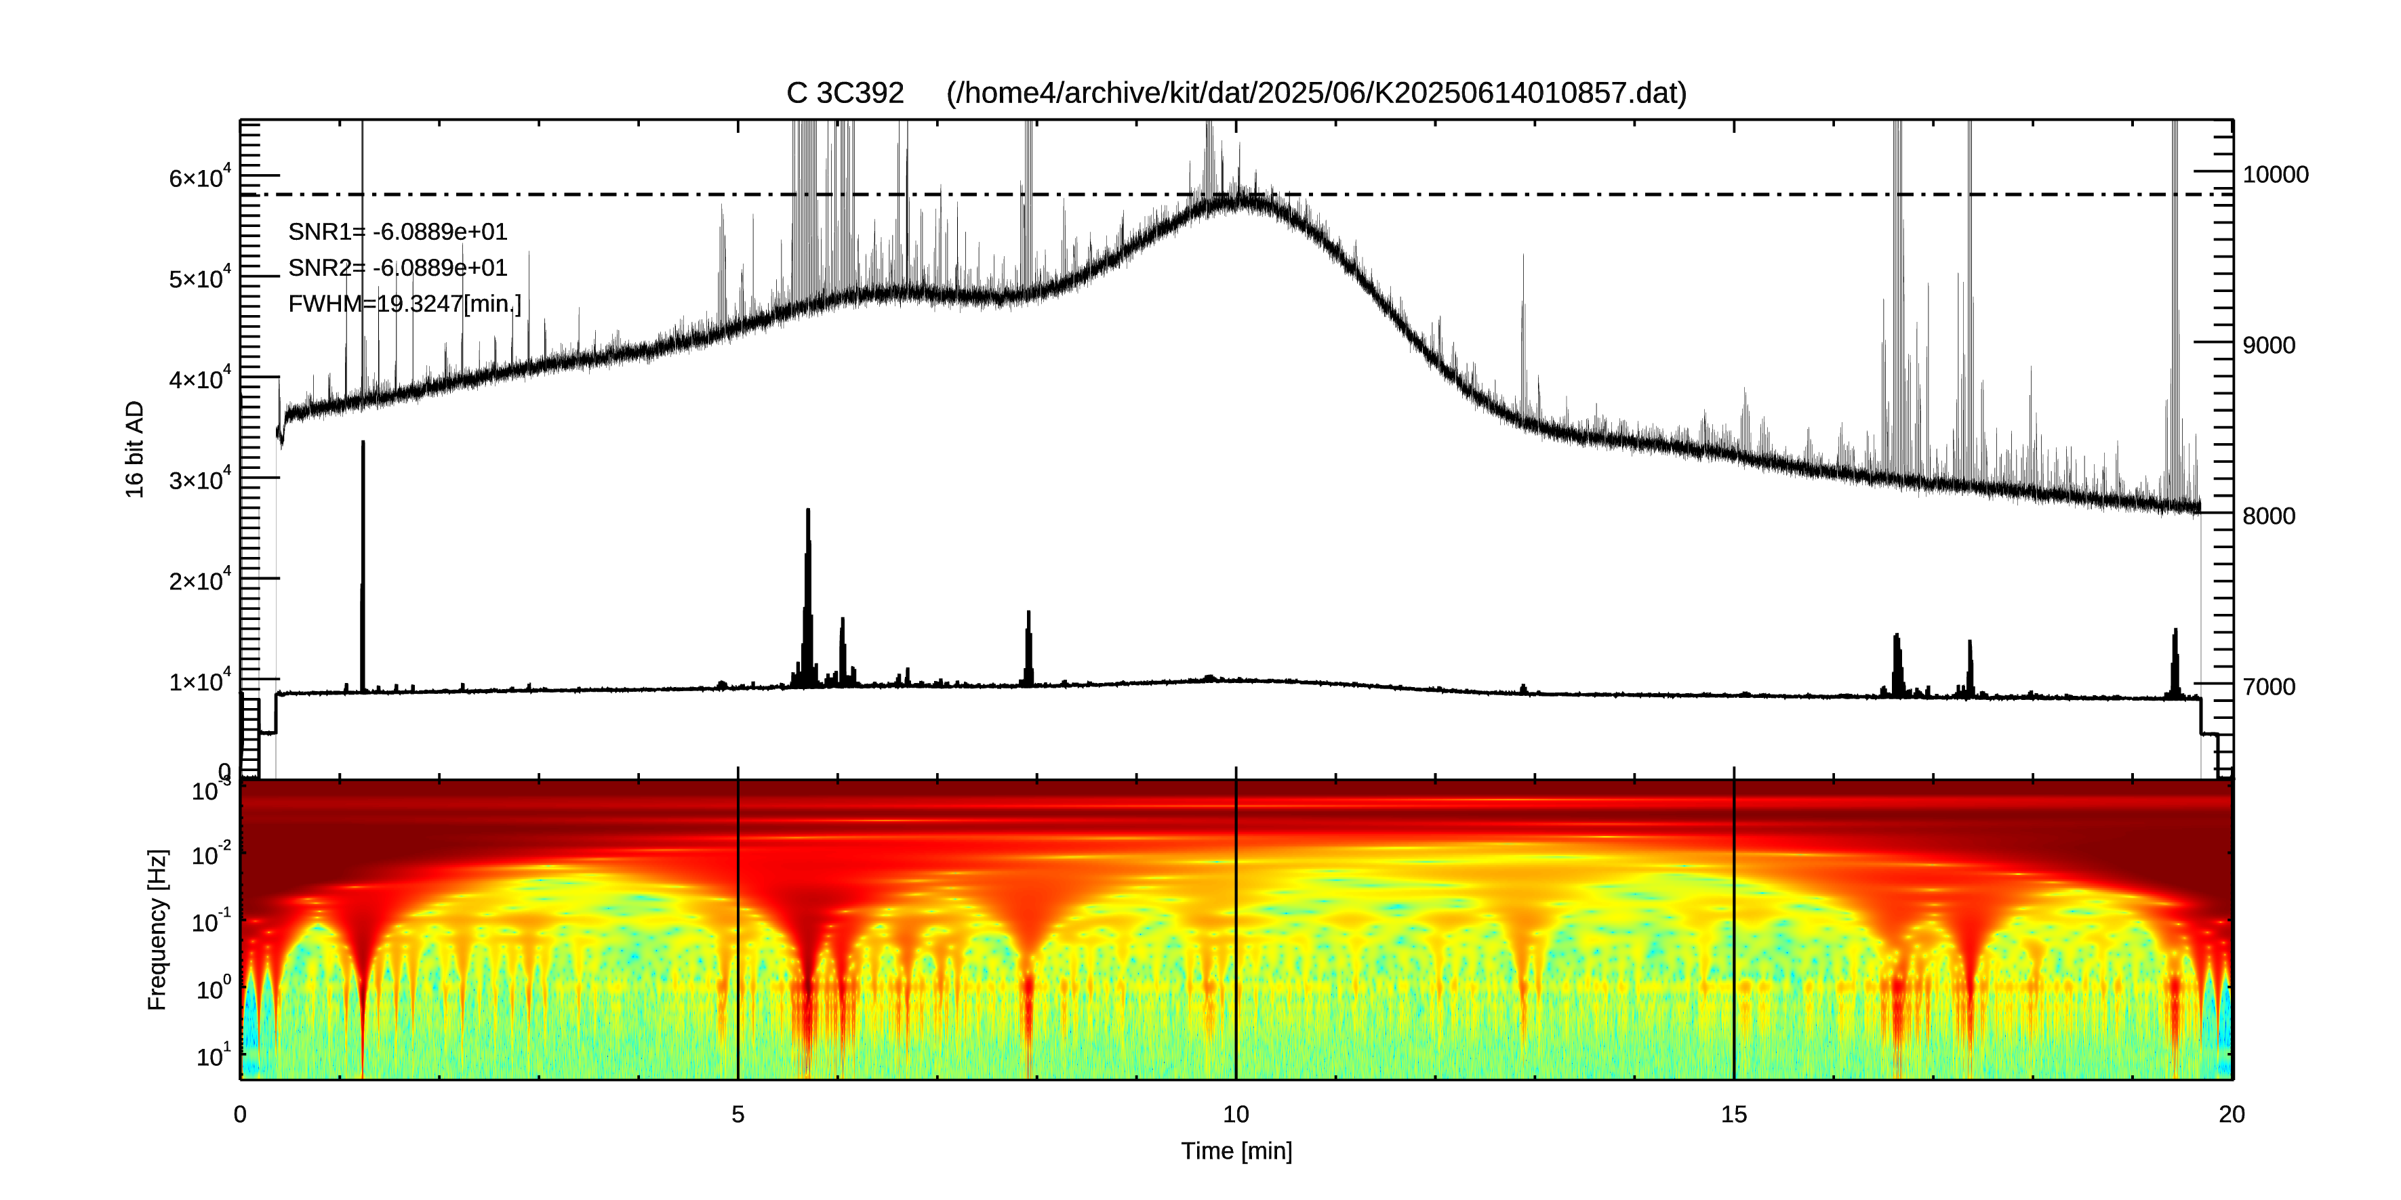Click the lower-trace spike near 19.4 minutes

(2175, 663)
